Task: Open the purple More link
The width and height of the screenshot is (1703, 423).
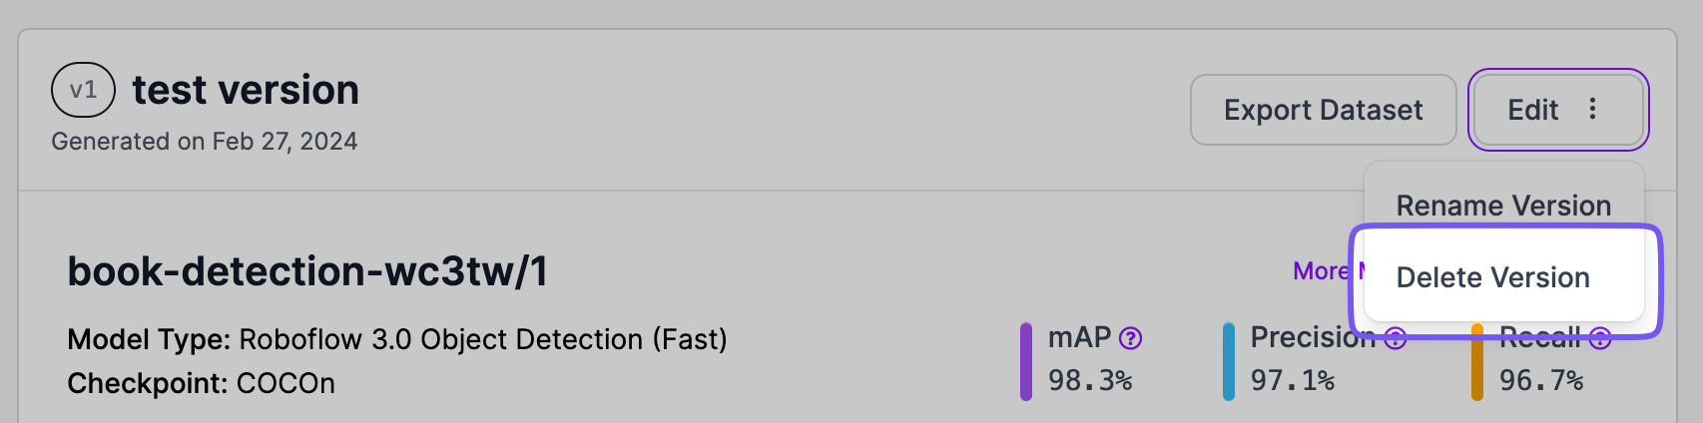Action: 1320,271
